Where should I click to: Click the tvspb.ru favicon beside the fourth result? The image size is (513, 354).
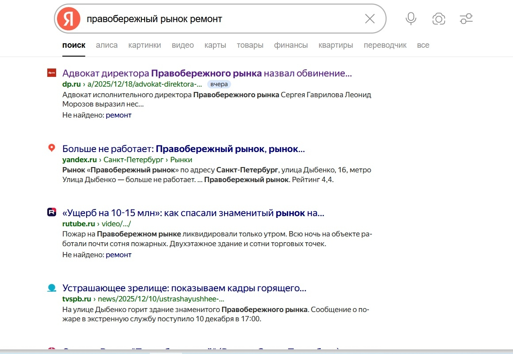(x=52, y=288)
